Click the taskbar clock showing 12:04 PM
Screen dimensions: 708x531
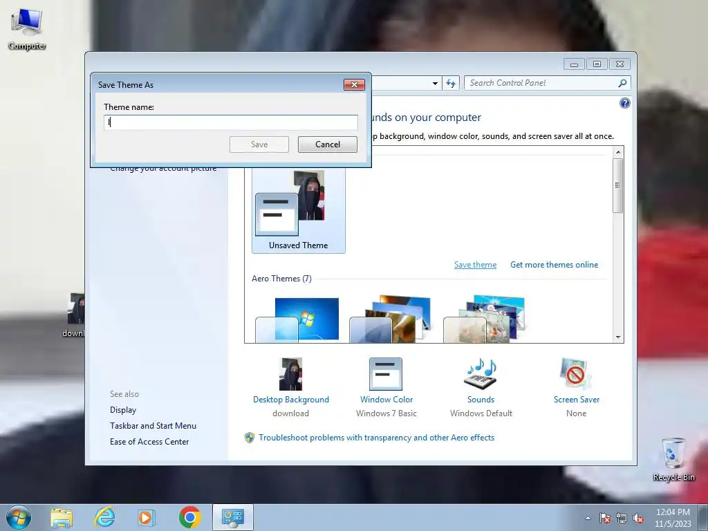[673, 518]
